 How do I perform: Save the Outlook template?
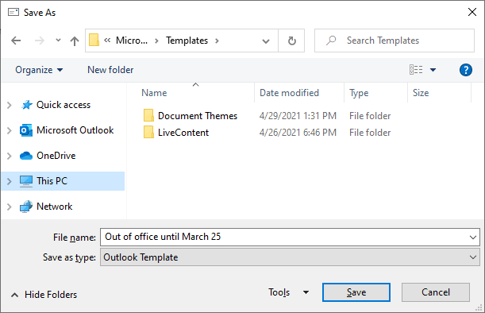pos(356,292)
